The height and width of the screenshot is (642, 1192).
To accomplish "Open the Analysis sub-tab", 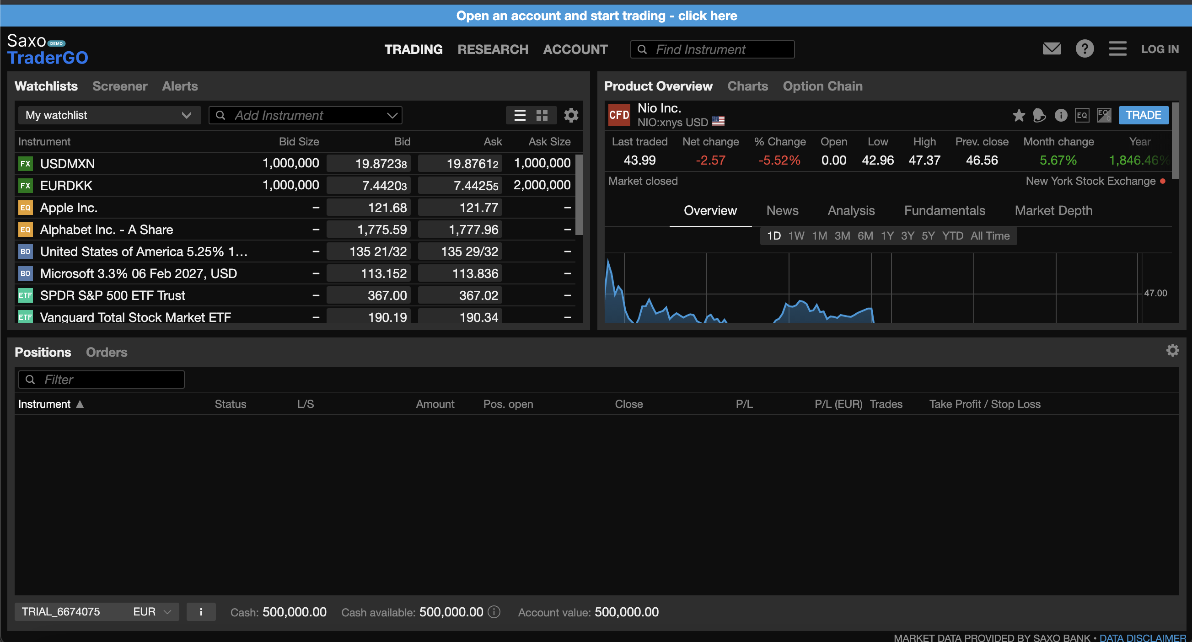I will point(851,211).
